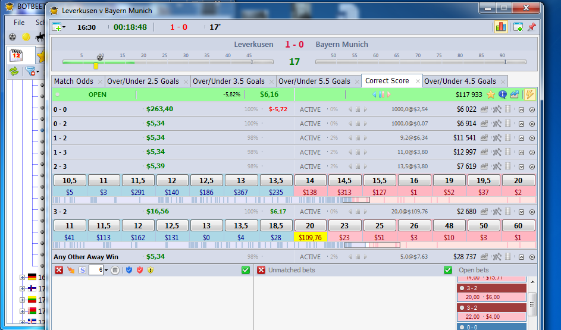Click the pink right arrow in the green header
This screenshot has height=330, width=561.
[389, 95]
